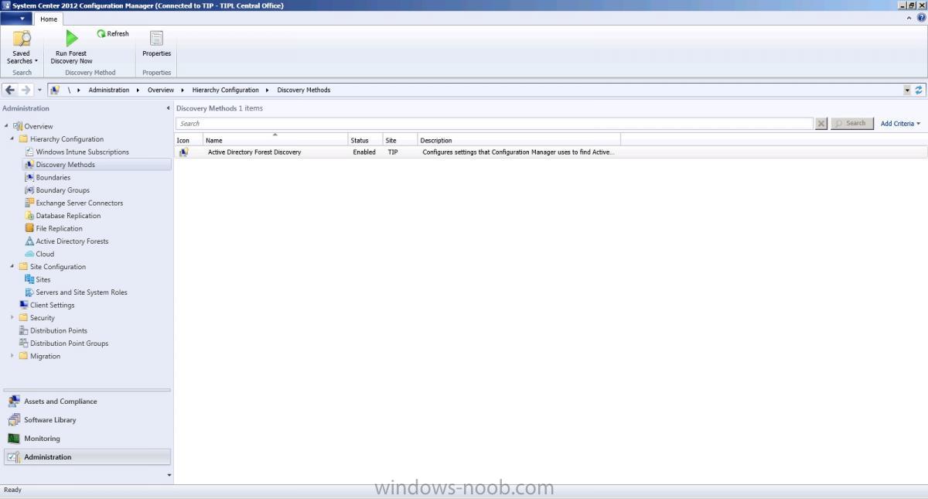928x499 pixels.
Task: Clear the search with X button
Action: coord(821,124)
